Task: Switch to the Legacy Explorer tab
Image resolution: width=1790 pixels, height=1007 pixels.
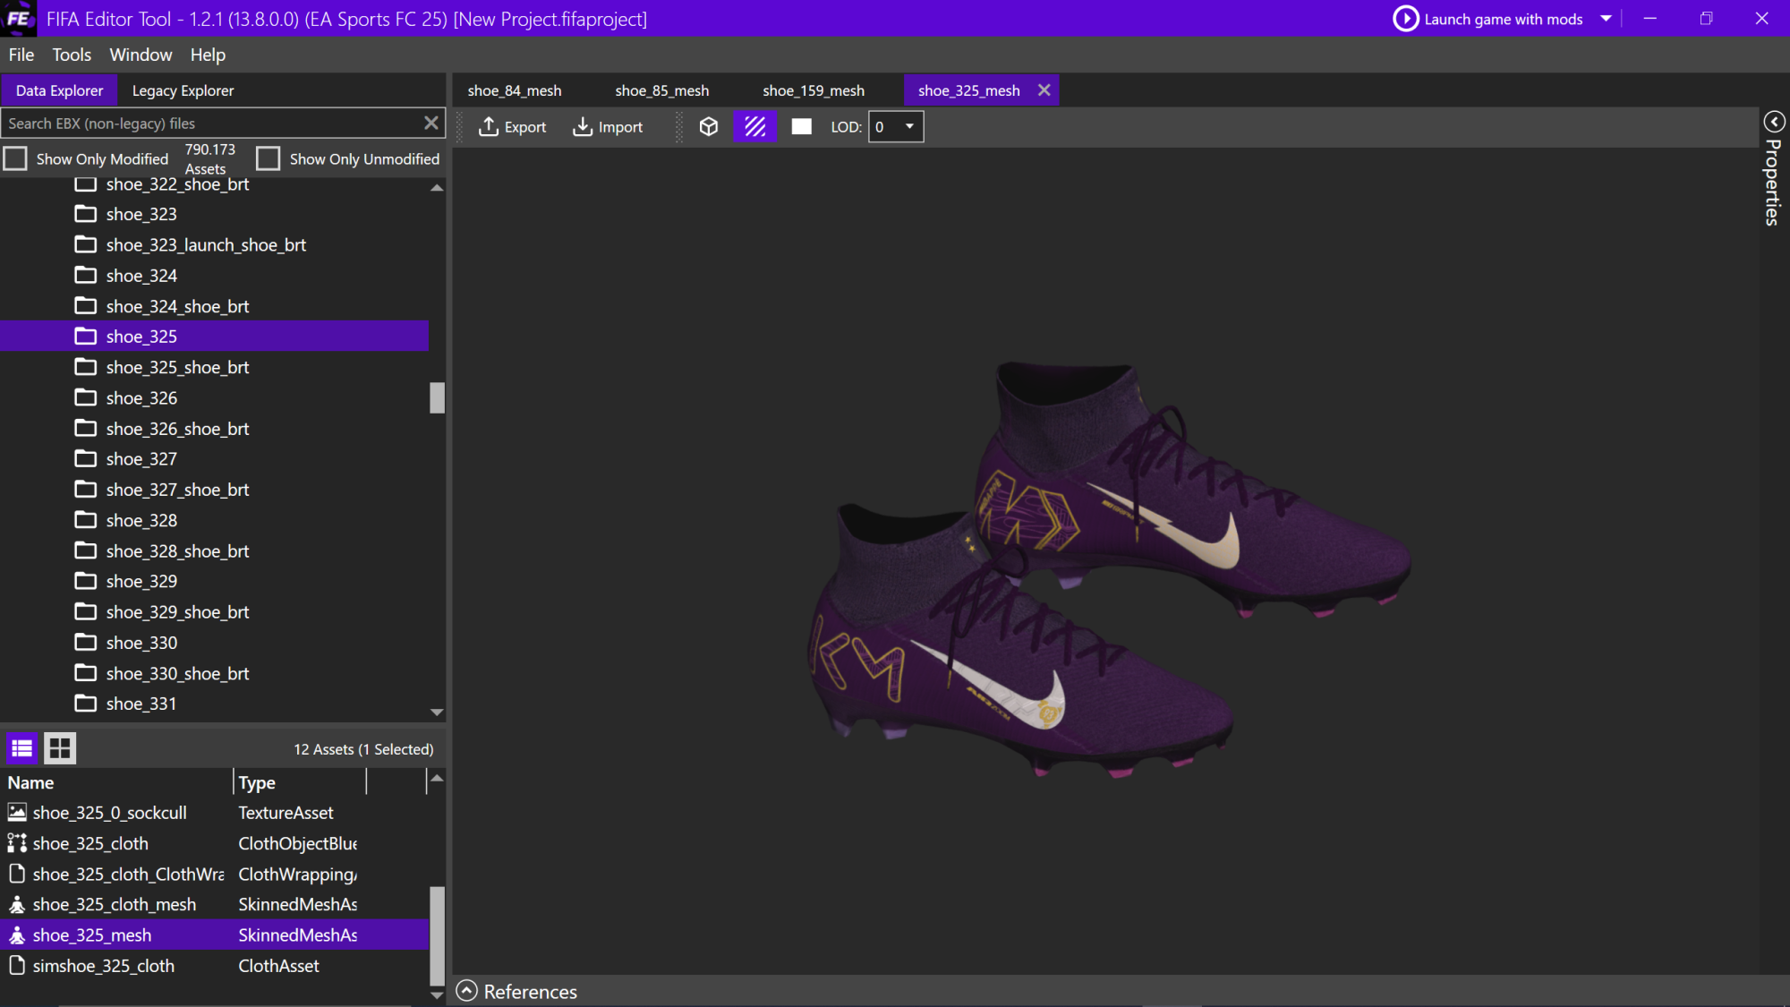Action: (x=183, y=90)
